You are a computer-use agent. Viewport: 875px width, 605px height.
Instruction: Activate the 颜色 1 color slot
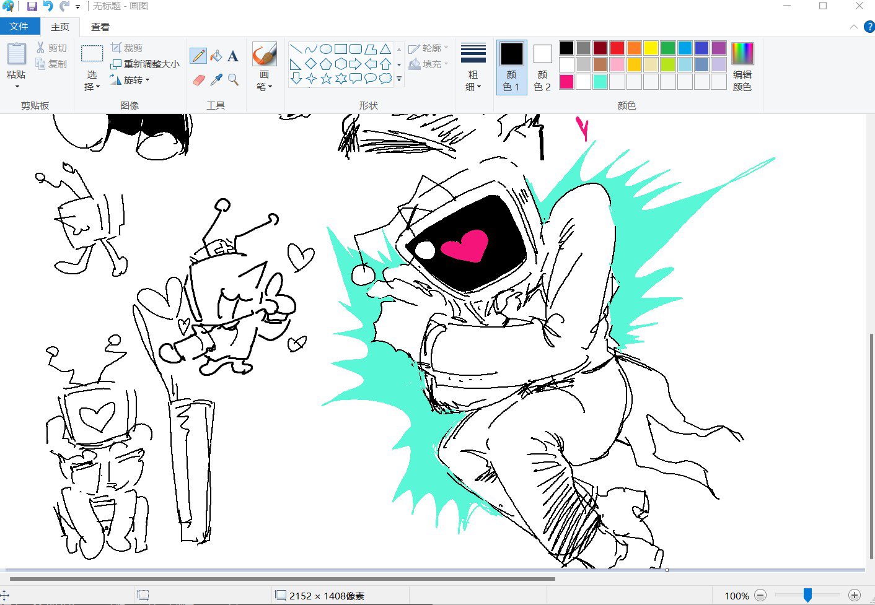click(x=511, y=67)
